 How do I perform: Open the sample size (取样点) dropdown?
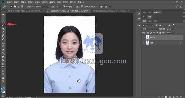42,7
